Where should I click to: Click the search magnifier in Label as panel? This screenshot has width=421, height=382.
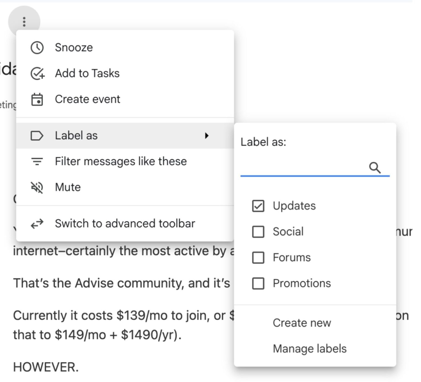(x=375, y=168)
